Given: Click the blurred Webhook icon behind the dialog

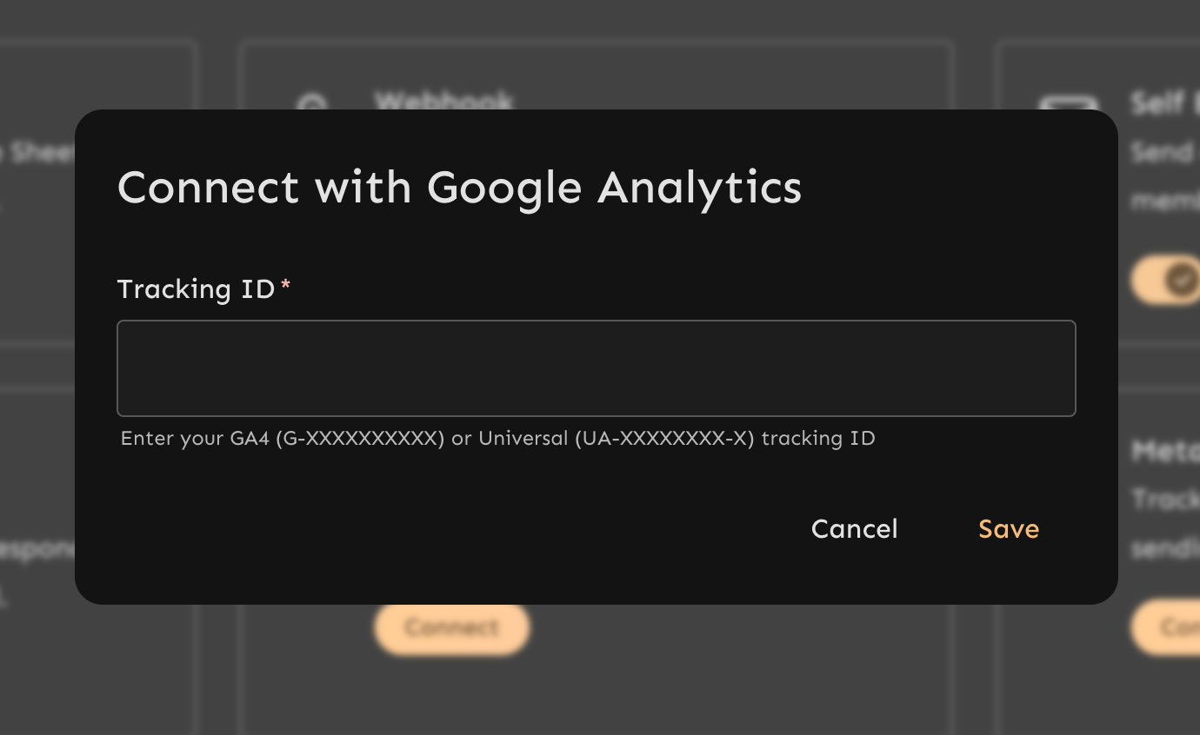Looking at the screenshot, I should click(x=311, y=105).
